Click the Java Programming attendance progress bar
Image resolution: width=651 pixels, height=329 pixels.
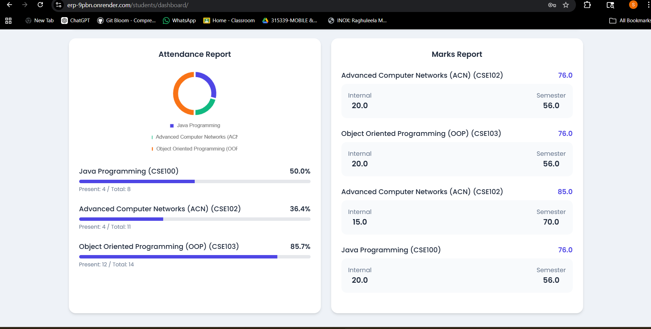[x=195, y=181]
